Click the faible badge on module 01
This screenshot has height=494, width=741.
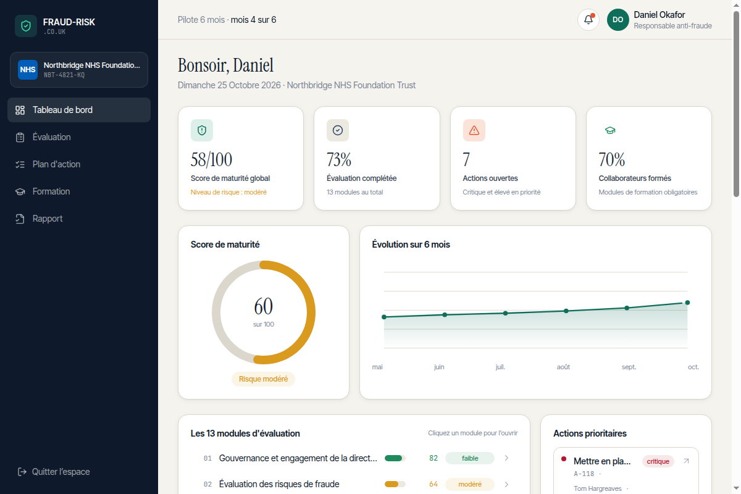click(x=470, y=458)
